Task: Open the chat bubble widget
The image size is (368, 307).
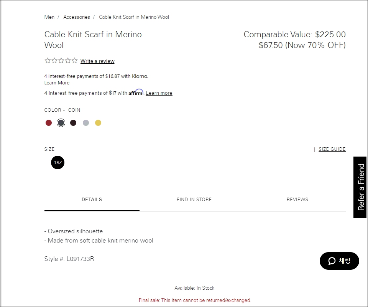Action: pyautogui.click(x=339, y=261)
